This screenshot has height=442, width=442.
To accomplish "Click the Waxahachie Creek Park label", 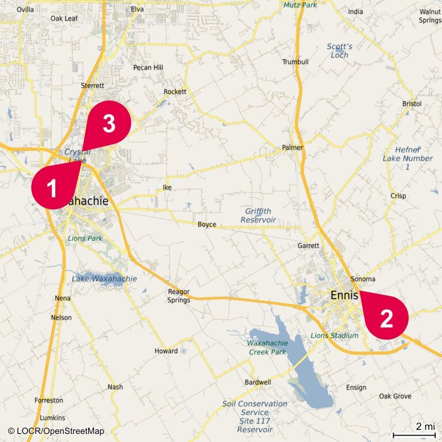I will [x=267, y=347].
